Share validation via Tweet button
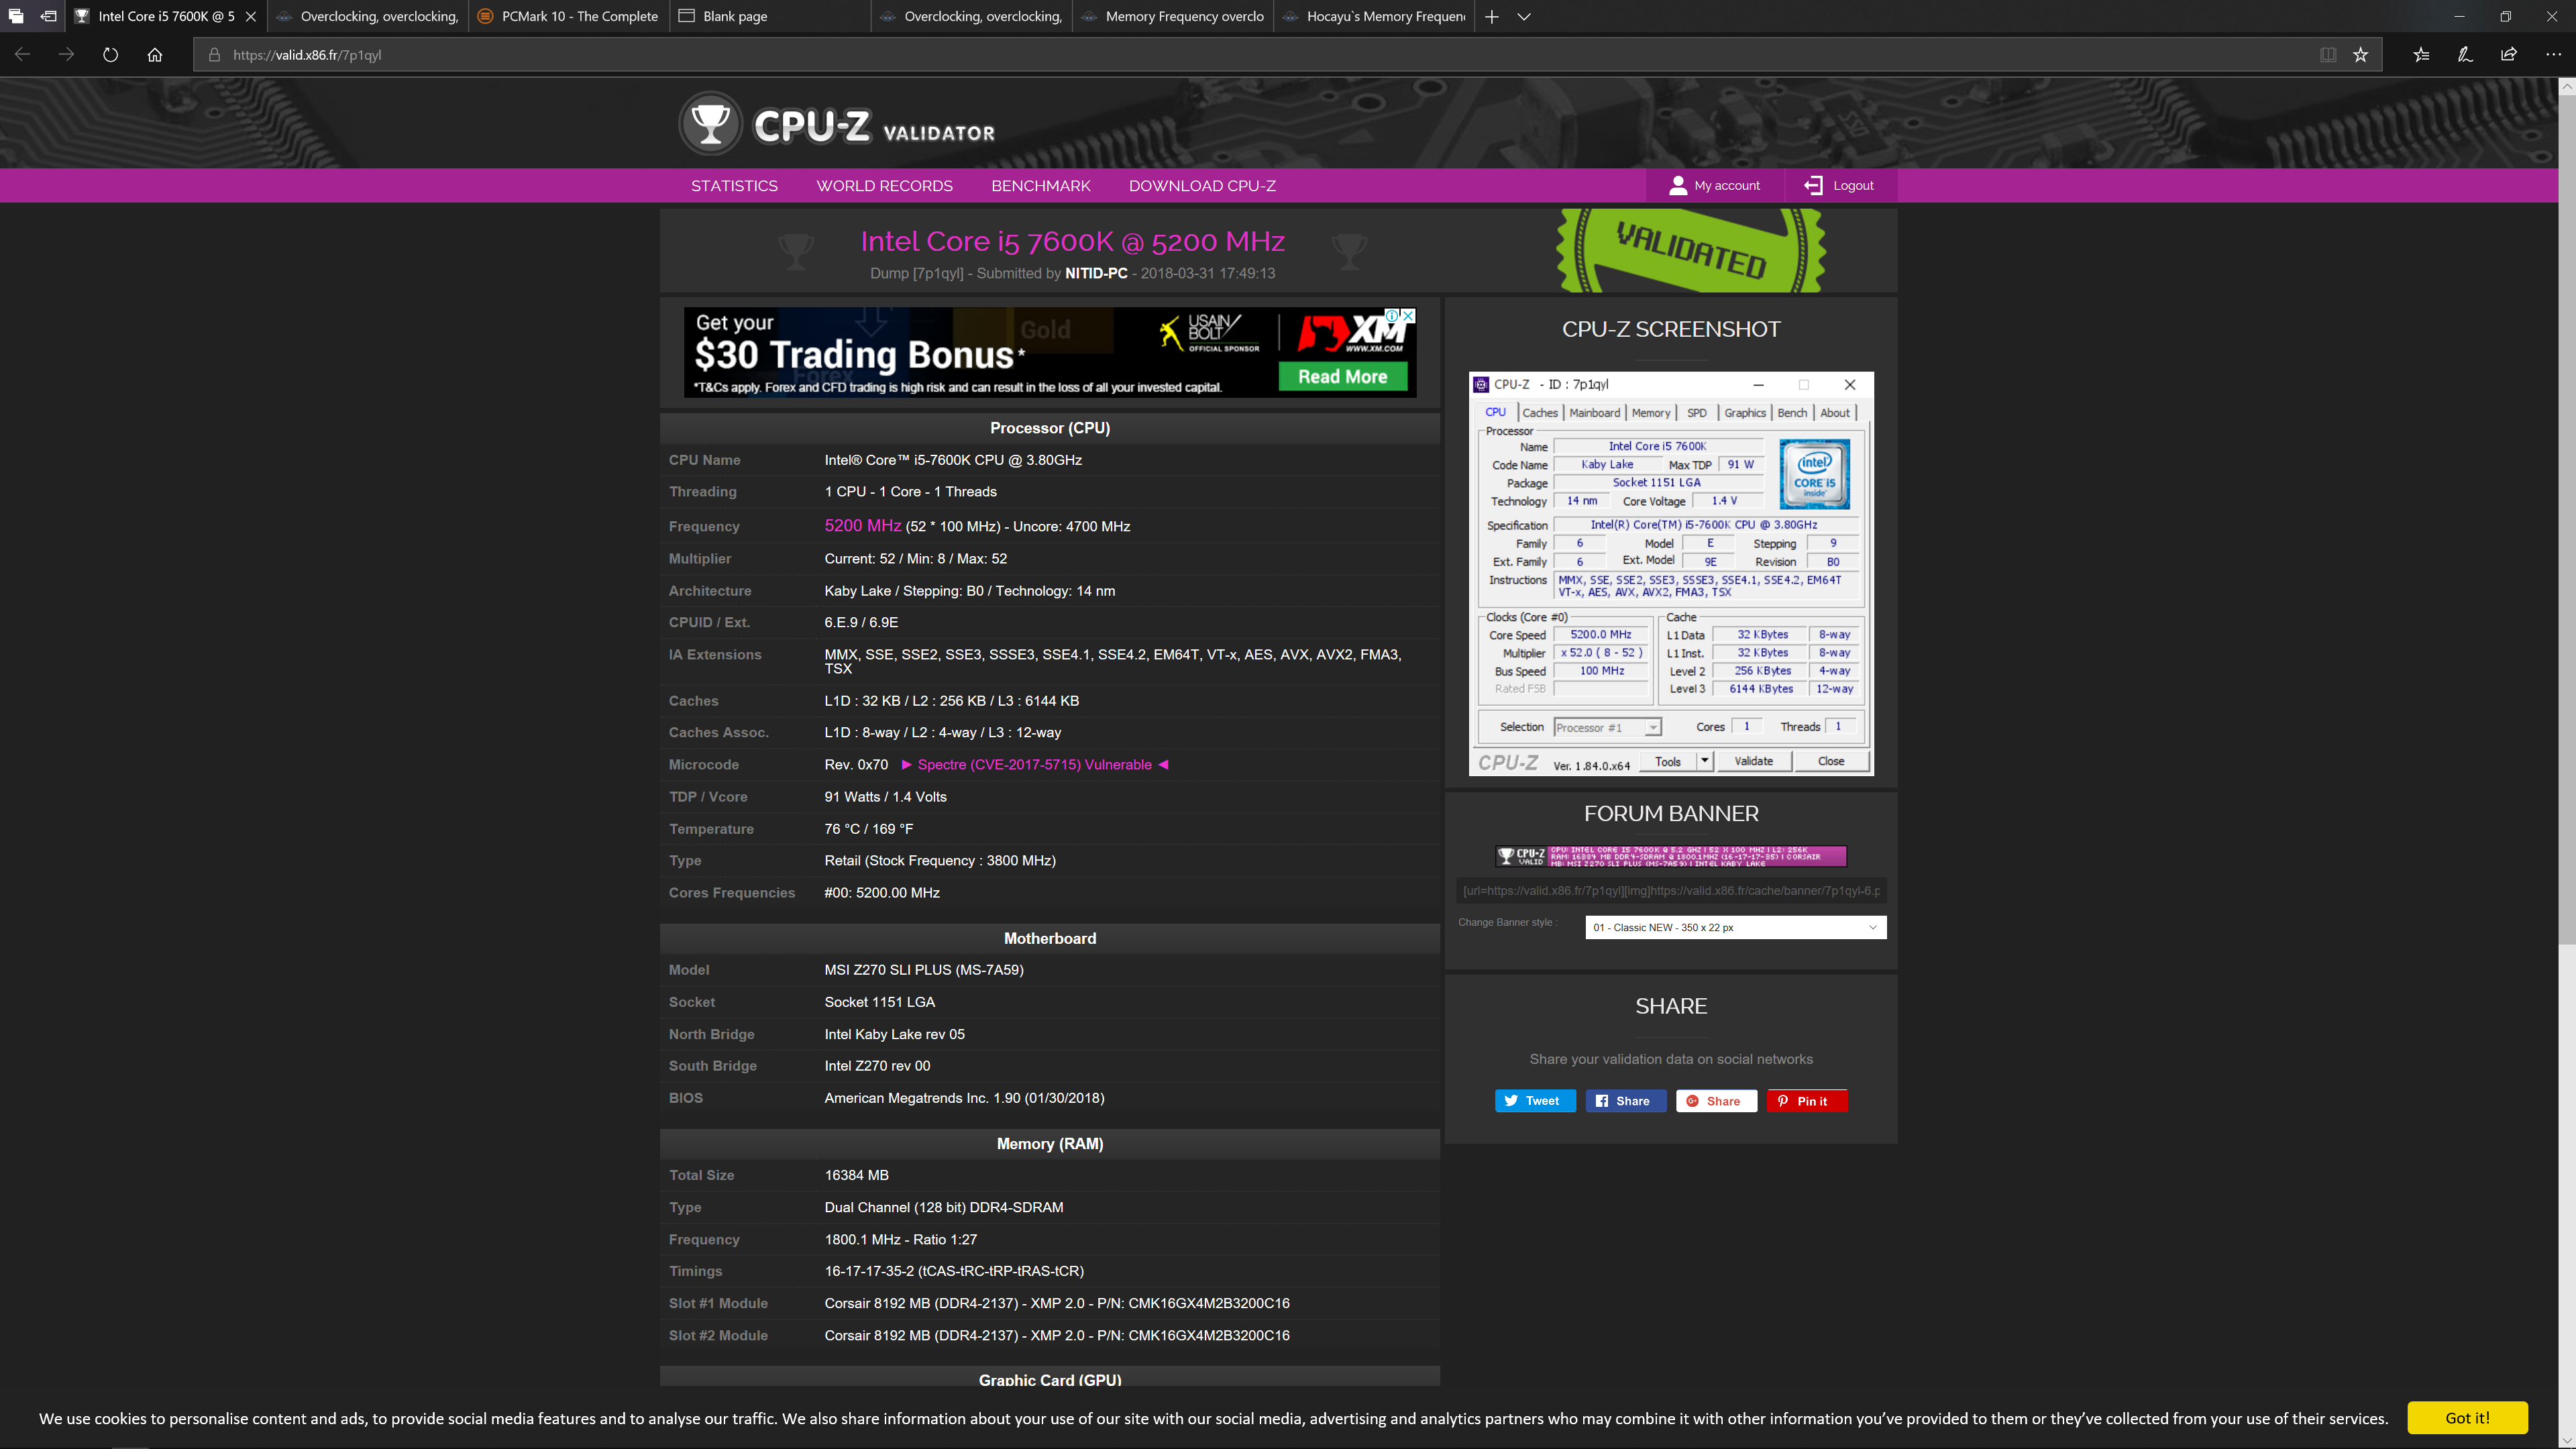Viewport: 2576px width, 1449px height. [1534, 1100]
